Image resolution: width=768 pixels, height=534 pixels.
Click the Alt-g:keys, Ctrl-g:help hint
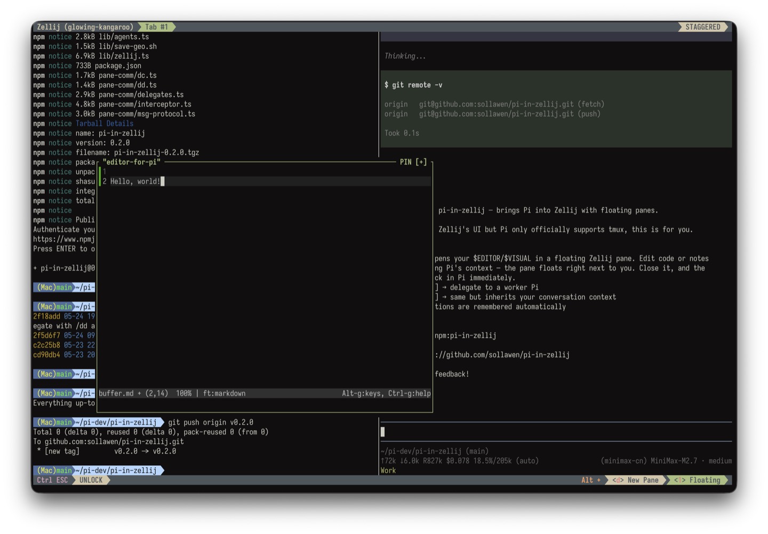[386, 393]
